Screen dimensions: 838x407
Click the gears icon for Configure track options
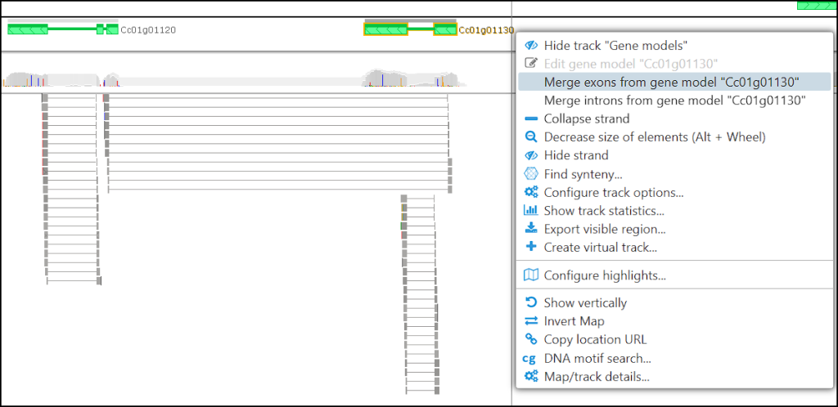point(530,193)
